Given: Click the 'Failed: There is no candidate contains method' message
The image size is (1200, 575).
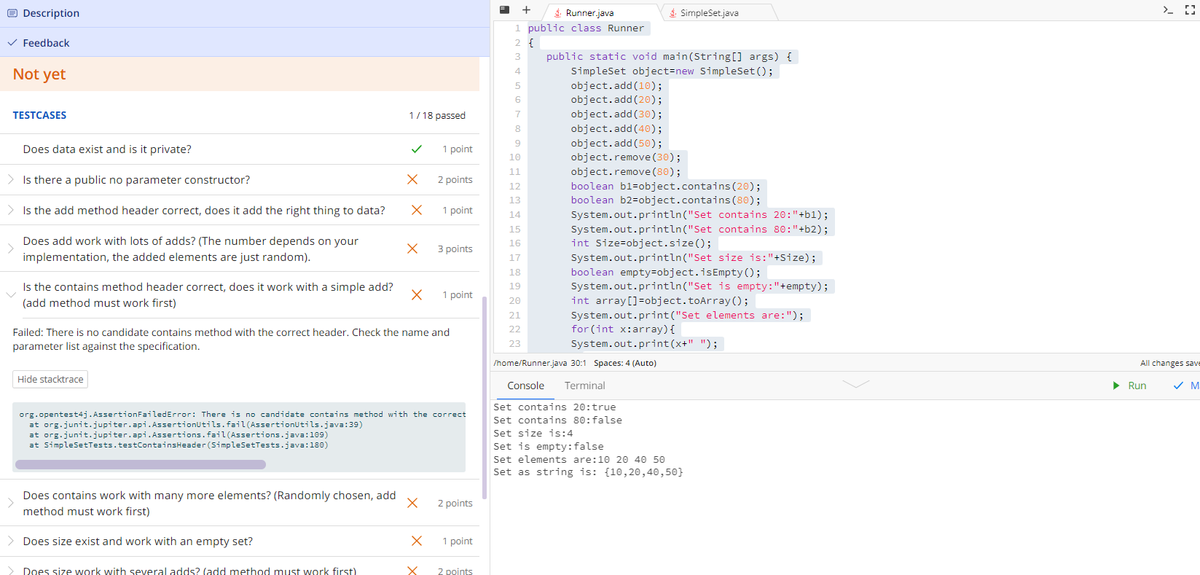Looking at the screenshot, I should (x=231, y=339).
